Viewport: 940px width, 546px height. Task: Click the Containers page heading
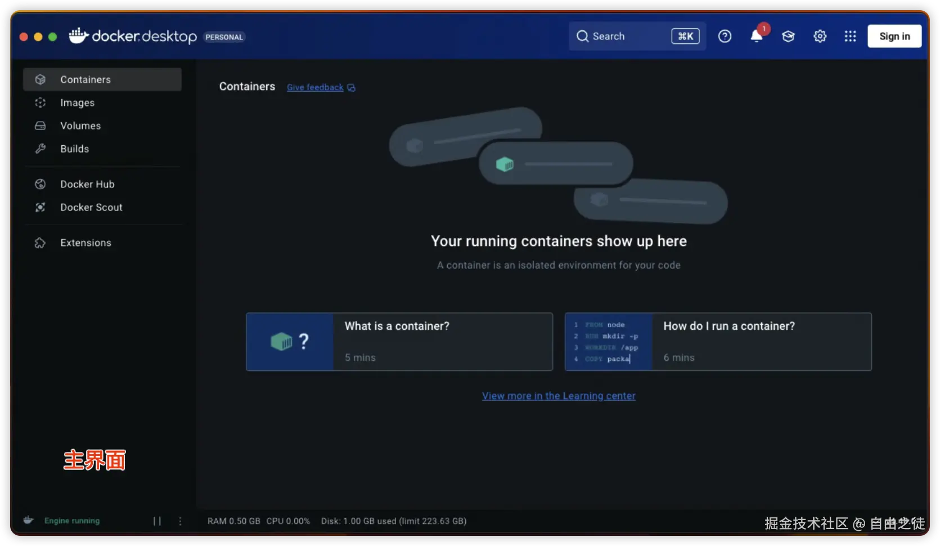[x=247, y=86]
